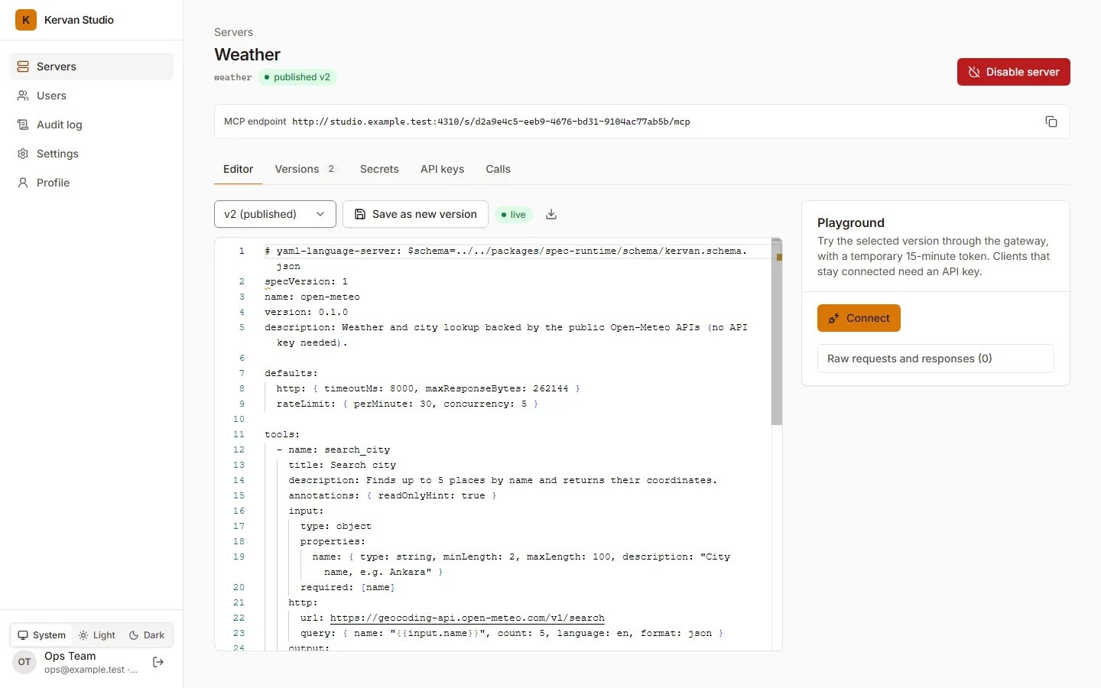
Task: Click the 'tools:' line in editor
Action: click(282, 434)
